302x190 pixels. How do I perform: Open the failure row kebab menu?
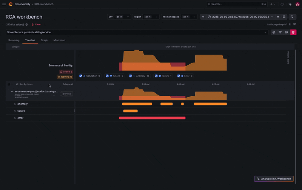75,111
